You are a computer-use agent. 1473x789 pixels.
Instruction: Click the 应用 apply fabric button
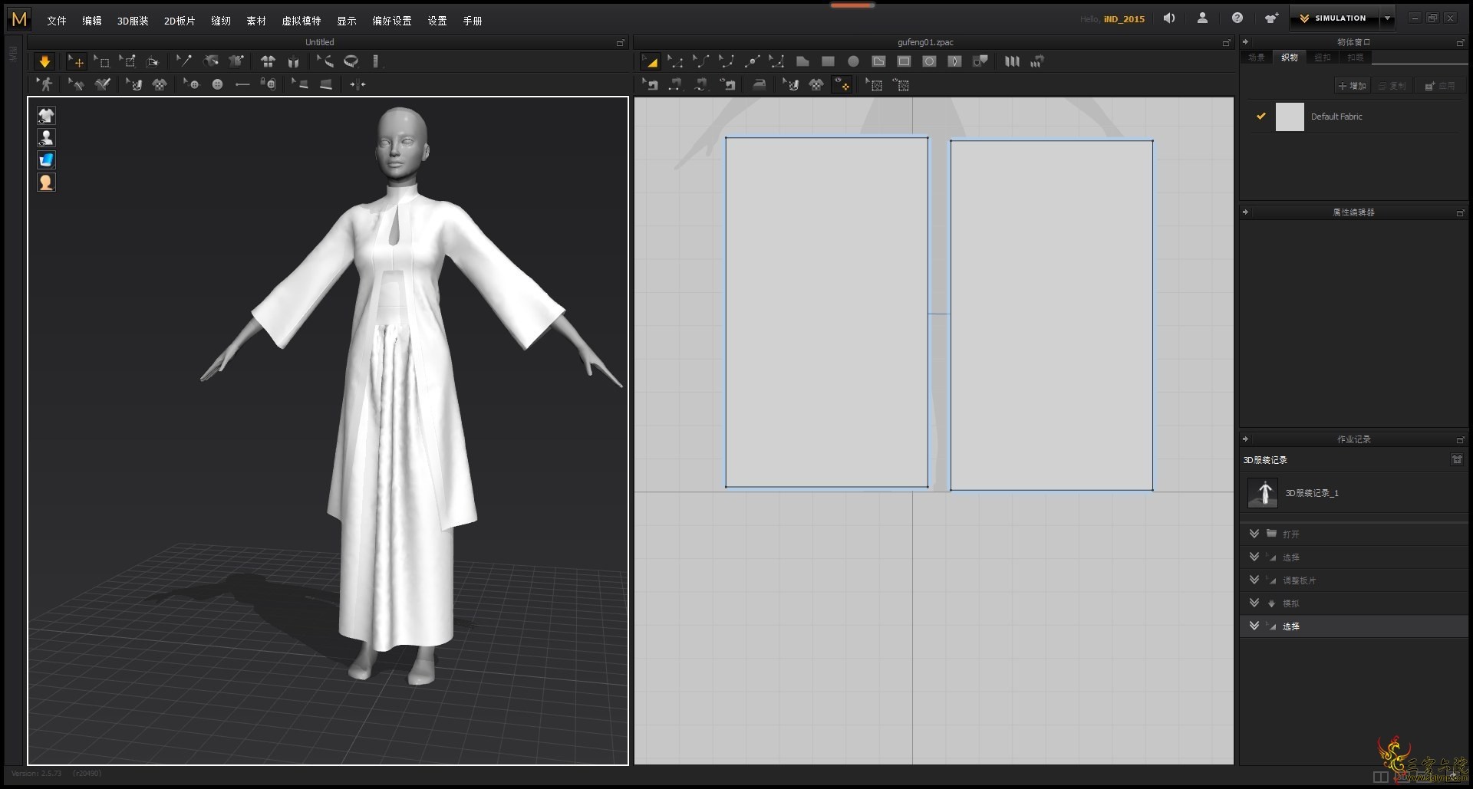(x=1440, y=86)
